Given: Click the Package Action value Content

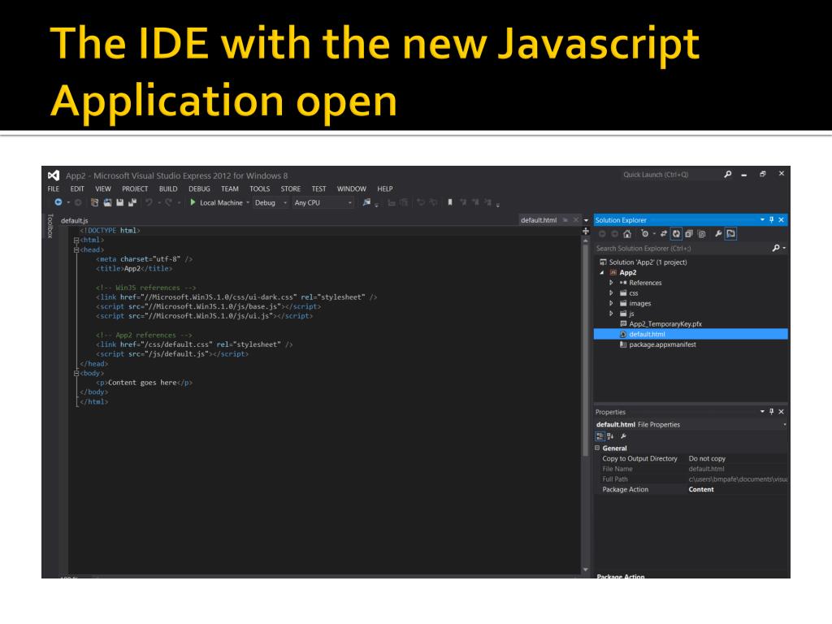Looking at the screenshot, I should 701,490.
